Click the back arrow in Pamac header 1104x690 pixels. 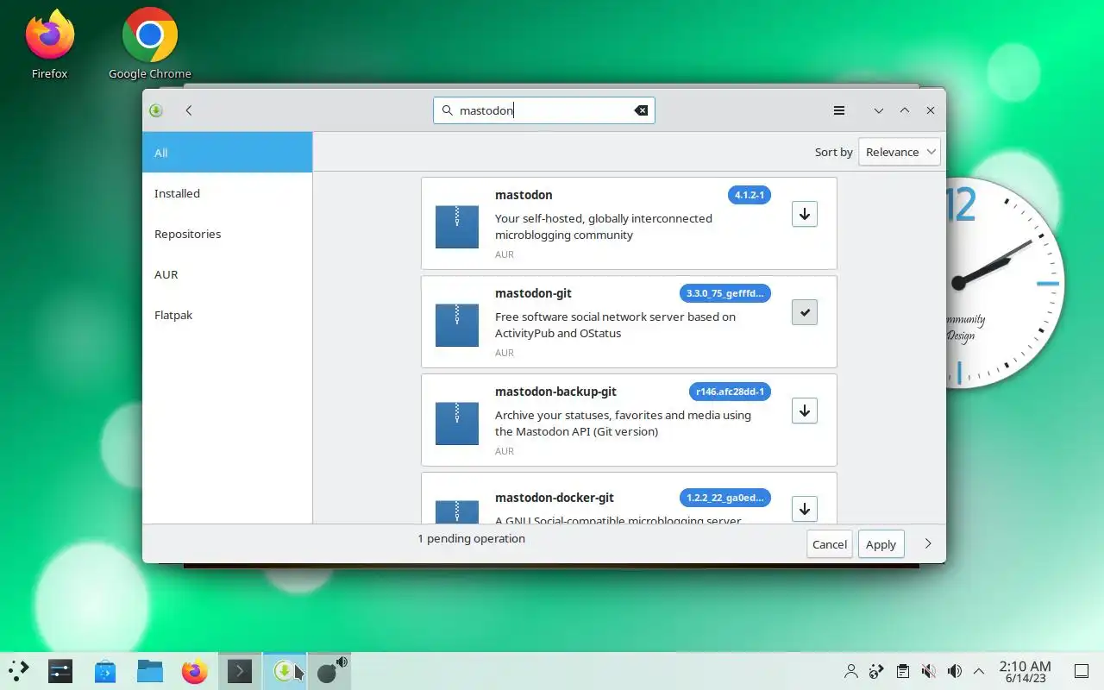pyautogui.click(x=188, y=110)
